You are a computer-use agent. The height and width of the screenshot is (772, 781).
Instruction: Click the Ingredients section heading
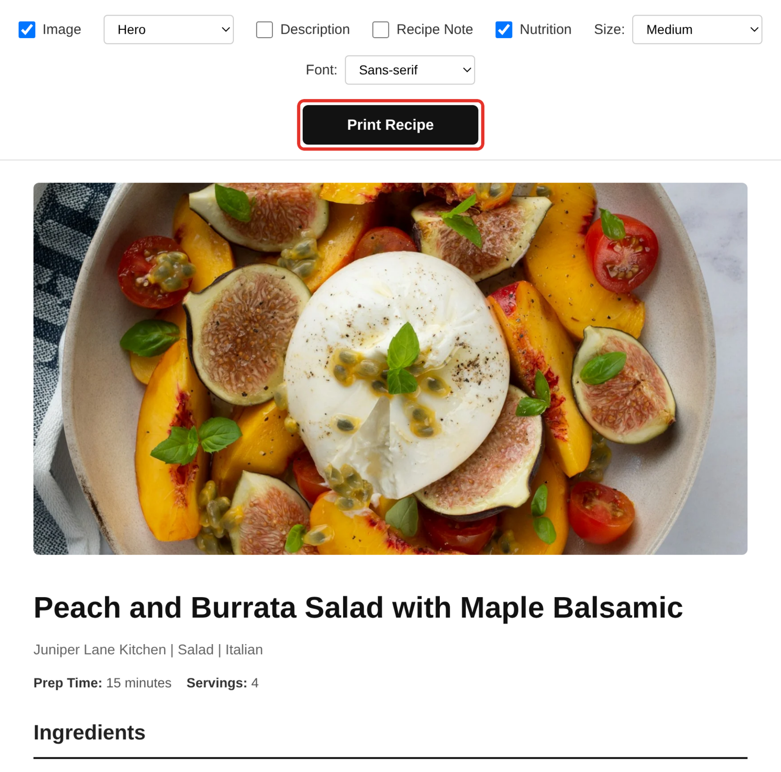coord(89,732)
